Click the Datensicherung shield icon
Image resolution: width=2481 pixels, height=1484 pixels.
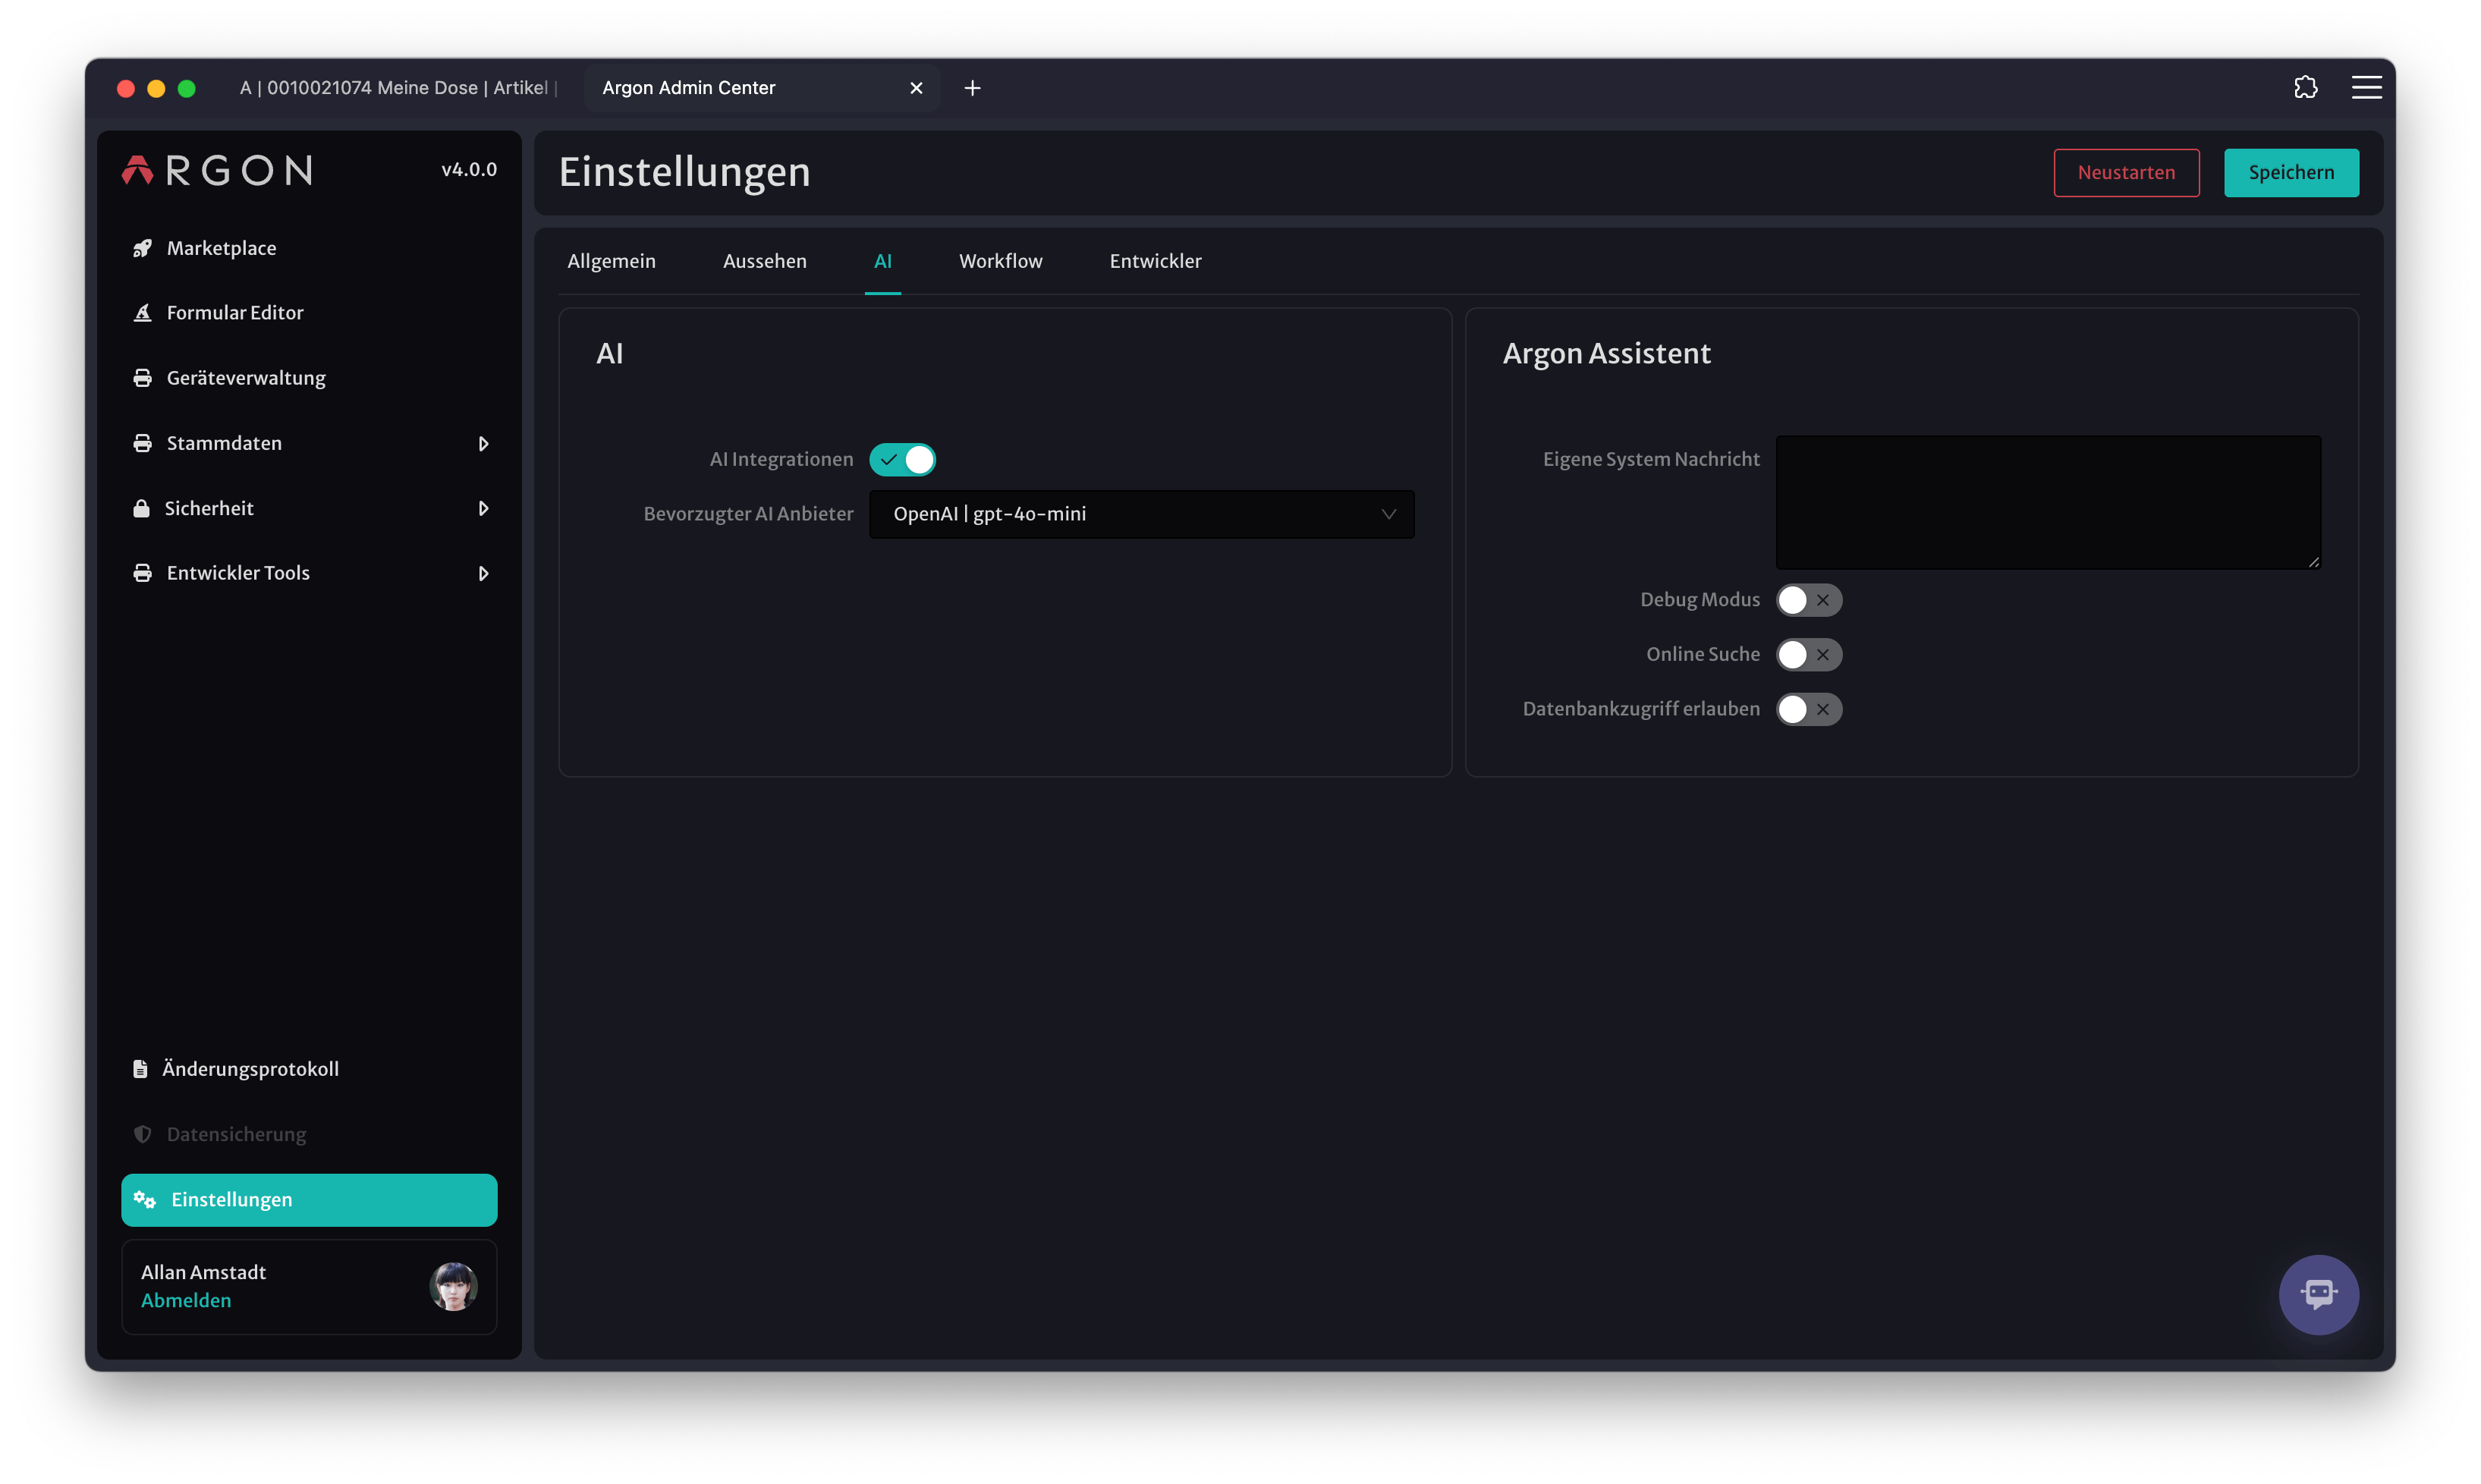pos(143,1134)
